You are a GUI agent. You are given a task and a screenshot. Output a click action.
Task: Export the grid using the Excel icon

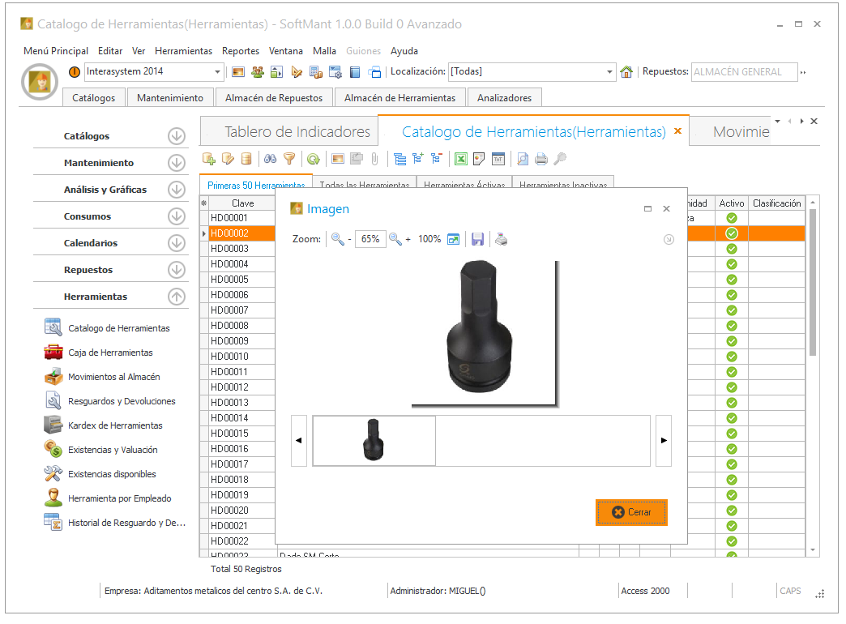click(460, 159)
